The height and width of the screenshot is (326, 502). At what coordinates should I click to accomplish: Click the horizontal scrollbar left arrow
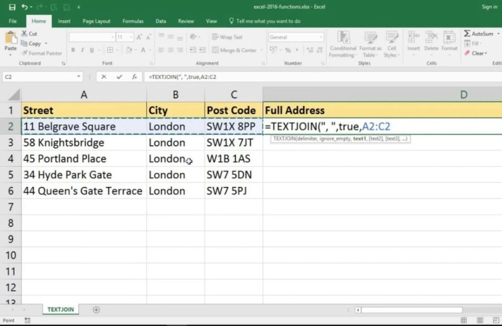pos(358,309)
